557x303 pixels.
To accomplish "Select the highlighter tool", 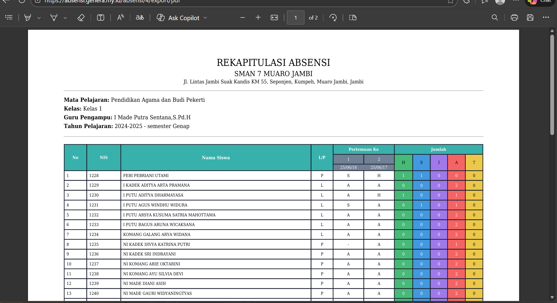I will [28, 17].
